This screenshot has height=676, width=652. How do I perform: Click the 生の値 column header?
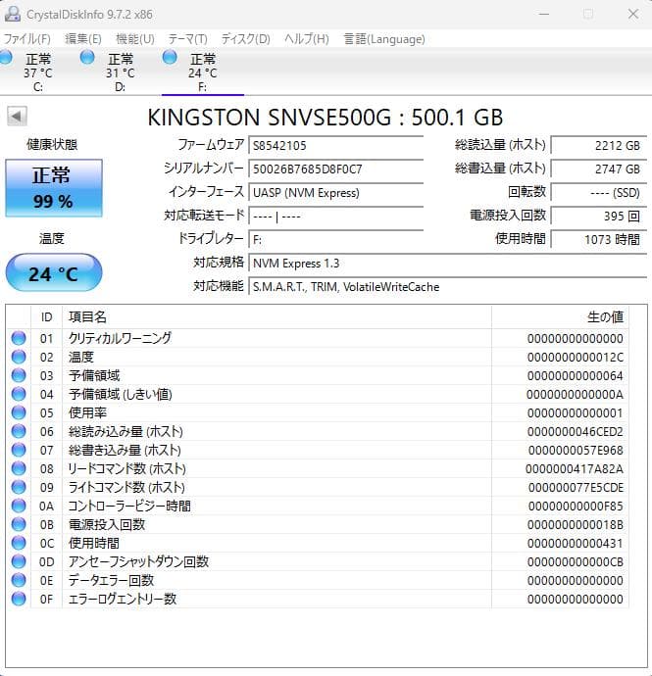point(560,317)
